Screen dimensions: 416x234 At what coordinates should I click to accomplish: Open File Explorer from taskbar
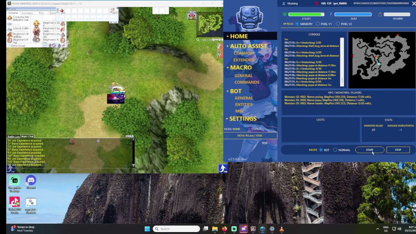point(215,229)
